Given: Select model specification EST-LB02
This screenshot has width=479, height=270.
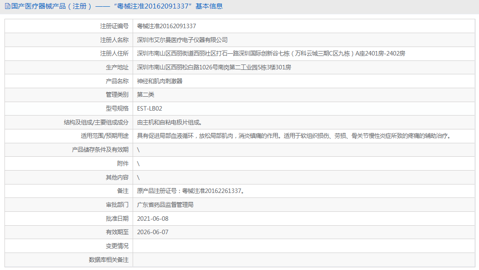Looking at the screenshot, I should click(149, 108).
